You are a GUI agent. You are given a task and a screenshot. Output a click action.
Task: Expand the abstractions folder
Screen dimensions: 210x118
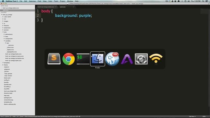tap(4, 34)
